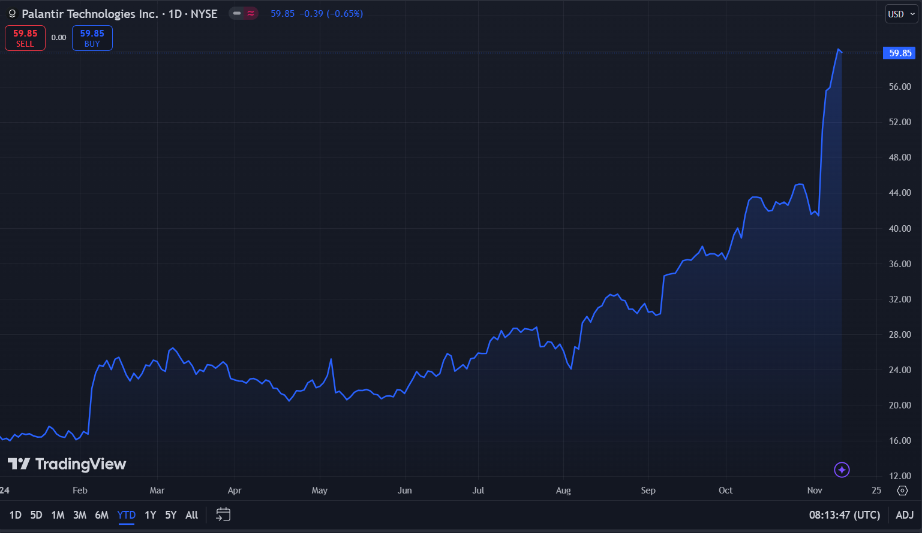Click the 12.00 price axis label
The image size is (922, 533).
click(900, 476)
